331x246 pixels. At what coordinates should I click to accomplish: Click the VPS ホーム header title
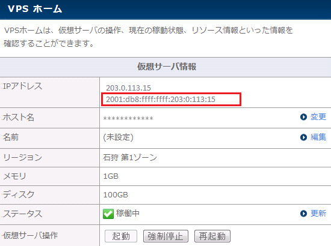(x=35, y=9)
